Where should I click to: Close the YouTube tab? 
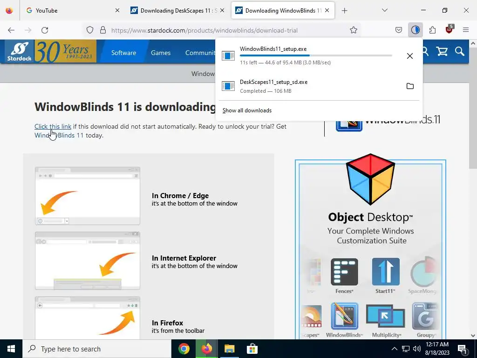[x=117, y=10]
